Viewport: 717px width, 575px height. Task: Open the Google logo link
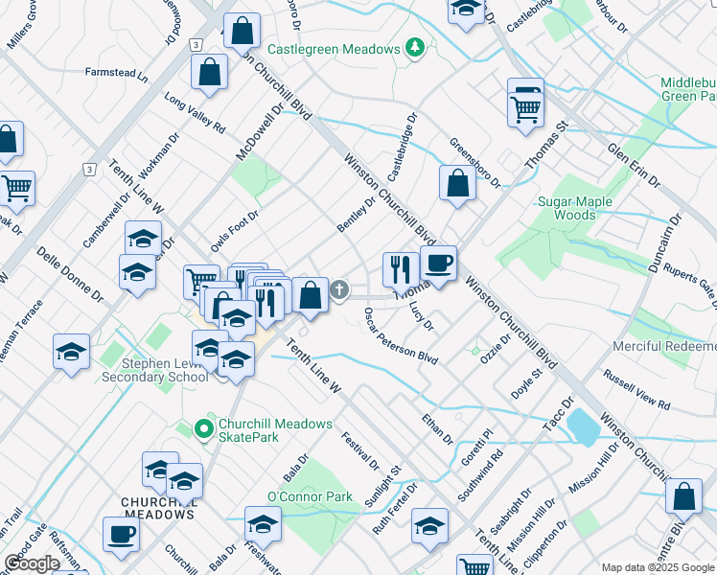coord(32,564)
